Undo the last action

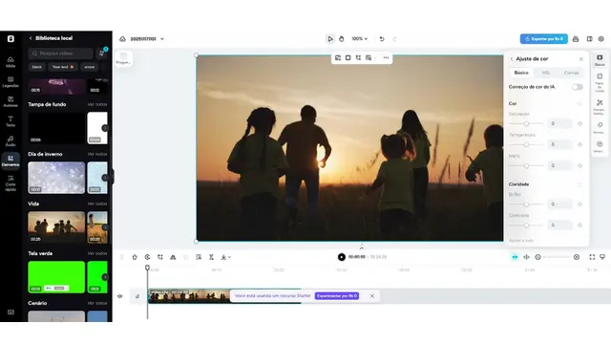point(382,39)
